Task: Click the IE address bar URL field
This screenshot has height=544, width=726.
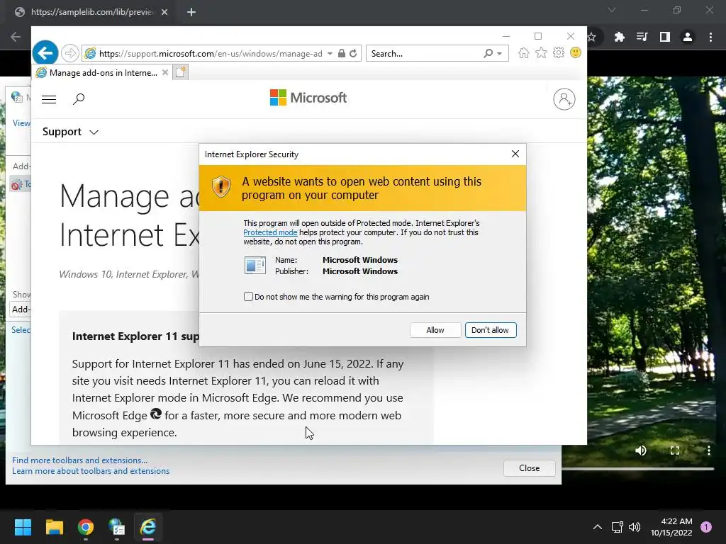Action: click(211, 53)
